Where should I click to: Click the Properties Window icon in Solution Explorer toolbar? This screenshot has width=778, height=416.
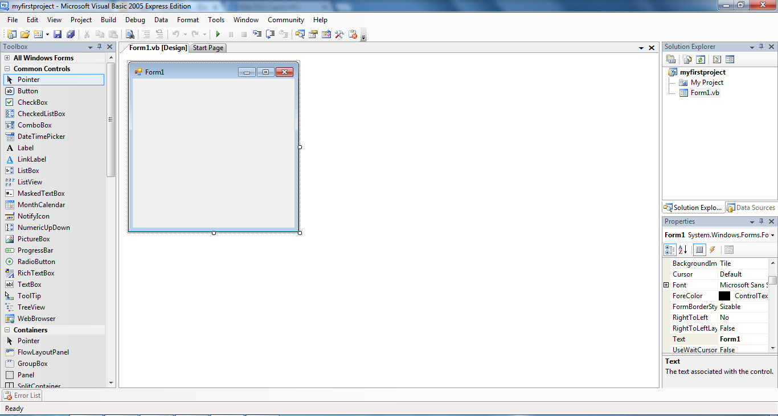point(671,59)
